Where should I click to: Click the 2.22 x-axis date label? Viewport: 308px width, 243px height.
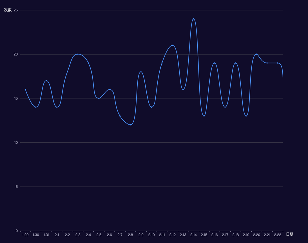pyautogui.click(x=278, y=235)
